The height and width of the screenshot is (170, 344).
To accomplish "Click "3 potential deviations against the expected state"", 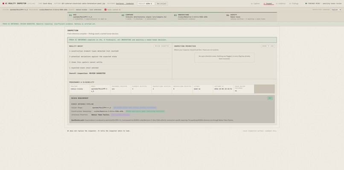I will pos(93,57).
